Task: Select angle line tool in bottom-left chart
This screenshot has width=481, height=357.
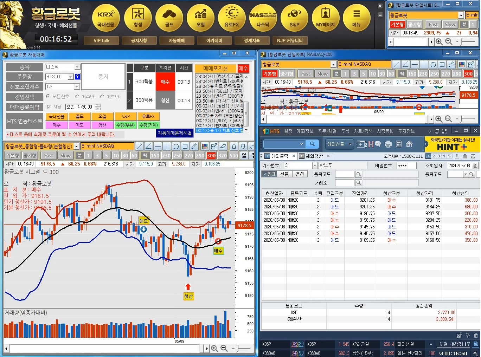Action: click(x=148, y=146)
